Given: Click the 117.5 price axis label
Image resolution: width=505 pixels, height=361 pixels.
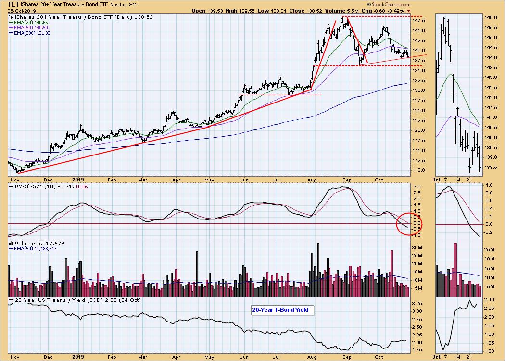Looking at the screenshot, I should click(419, 141).
